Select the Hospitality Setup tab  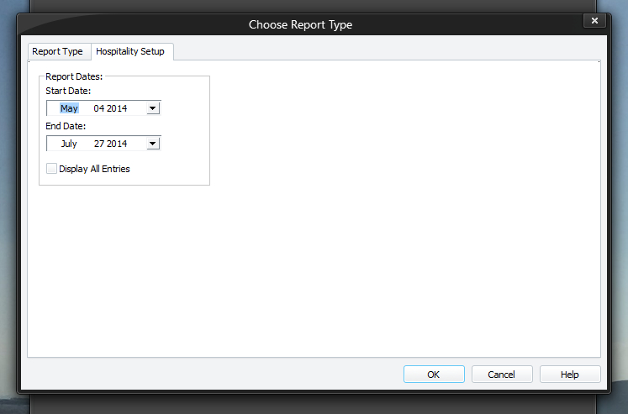pos(132,51)
